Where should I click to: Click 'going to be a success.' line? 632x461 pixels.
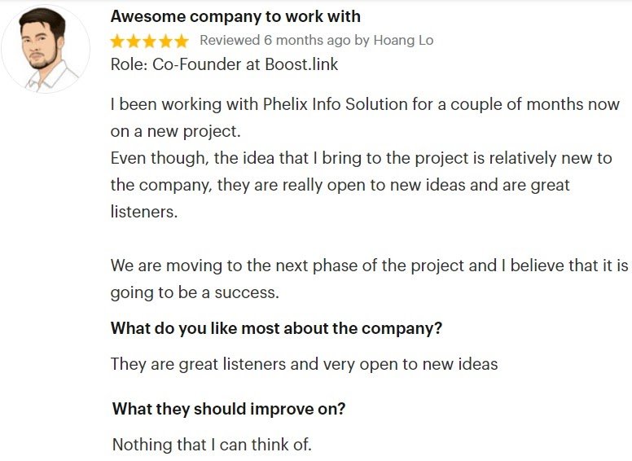point(195,293)
